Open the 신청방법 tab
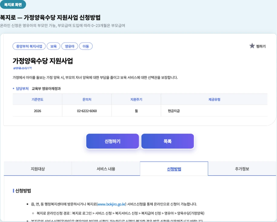Image resolution: width=277 pixels, height=222 pixels. (174, 169)
